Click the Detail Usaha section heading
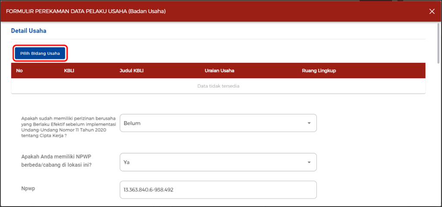Screen dimensions: 442x207 (28, 31)
